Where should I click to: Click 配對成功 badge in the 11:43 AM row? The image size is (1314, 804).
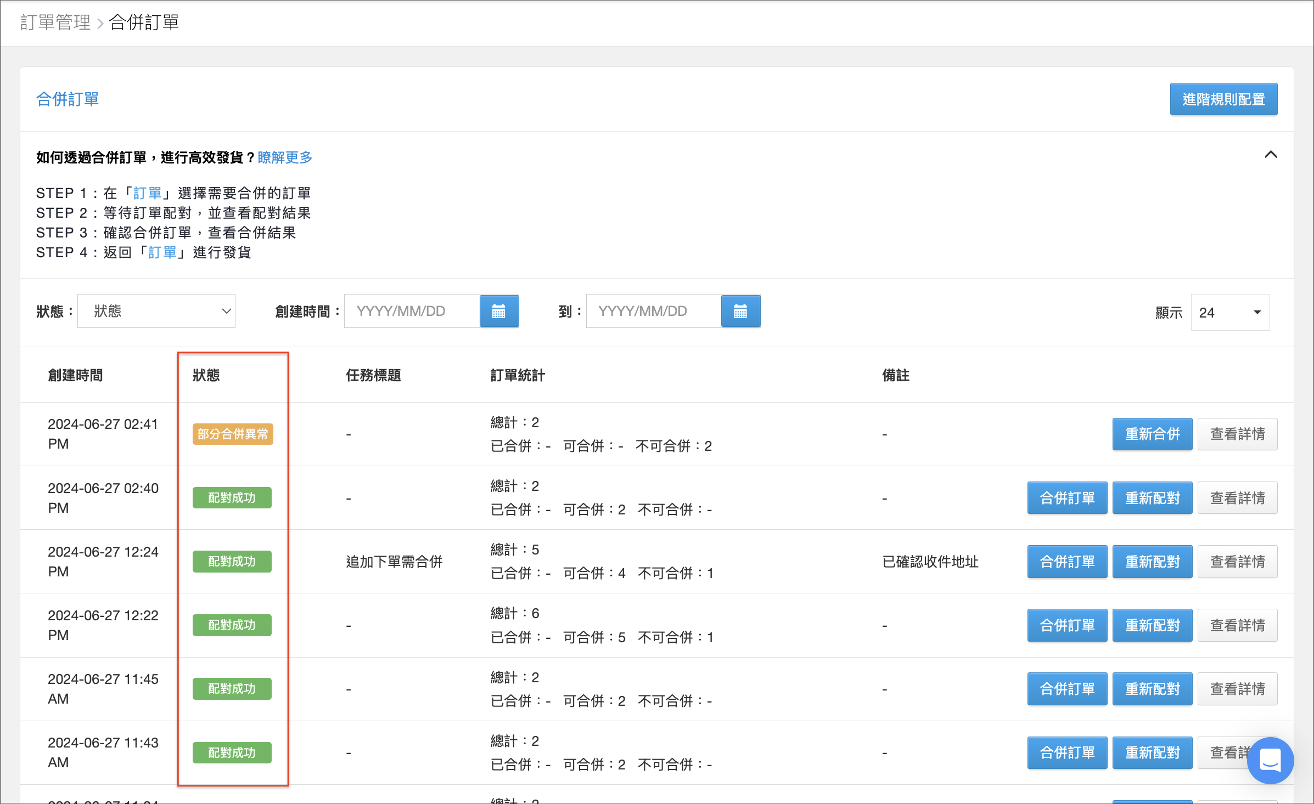(x=232, y=752)
